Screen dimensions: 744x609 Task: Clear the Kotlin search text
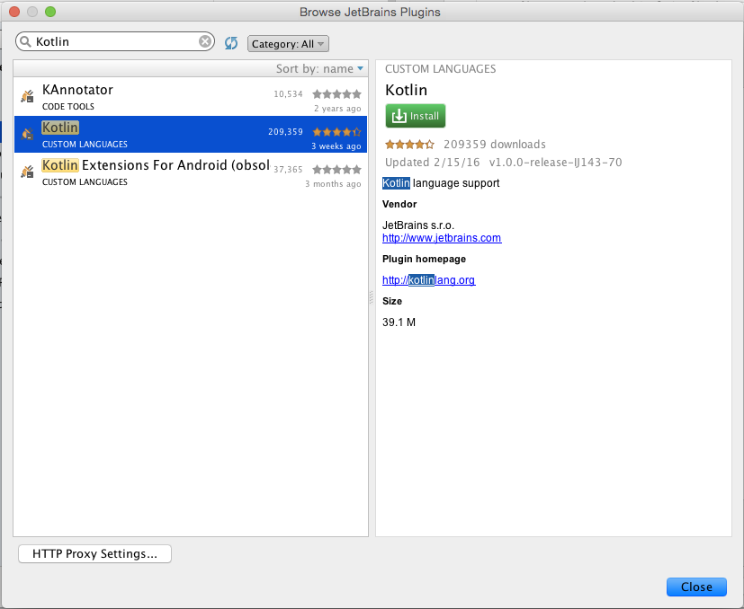click(205, 41)
